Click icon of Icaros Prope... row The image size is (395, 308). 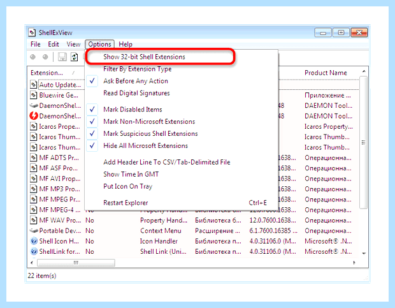pos(33,126)
